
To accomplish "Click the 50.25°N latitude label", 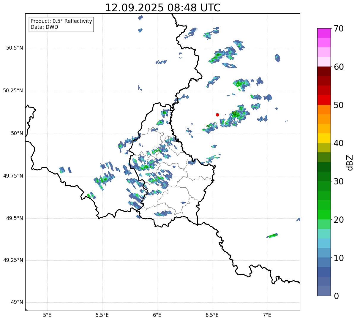I will coord(13,91).
